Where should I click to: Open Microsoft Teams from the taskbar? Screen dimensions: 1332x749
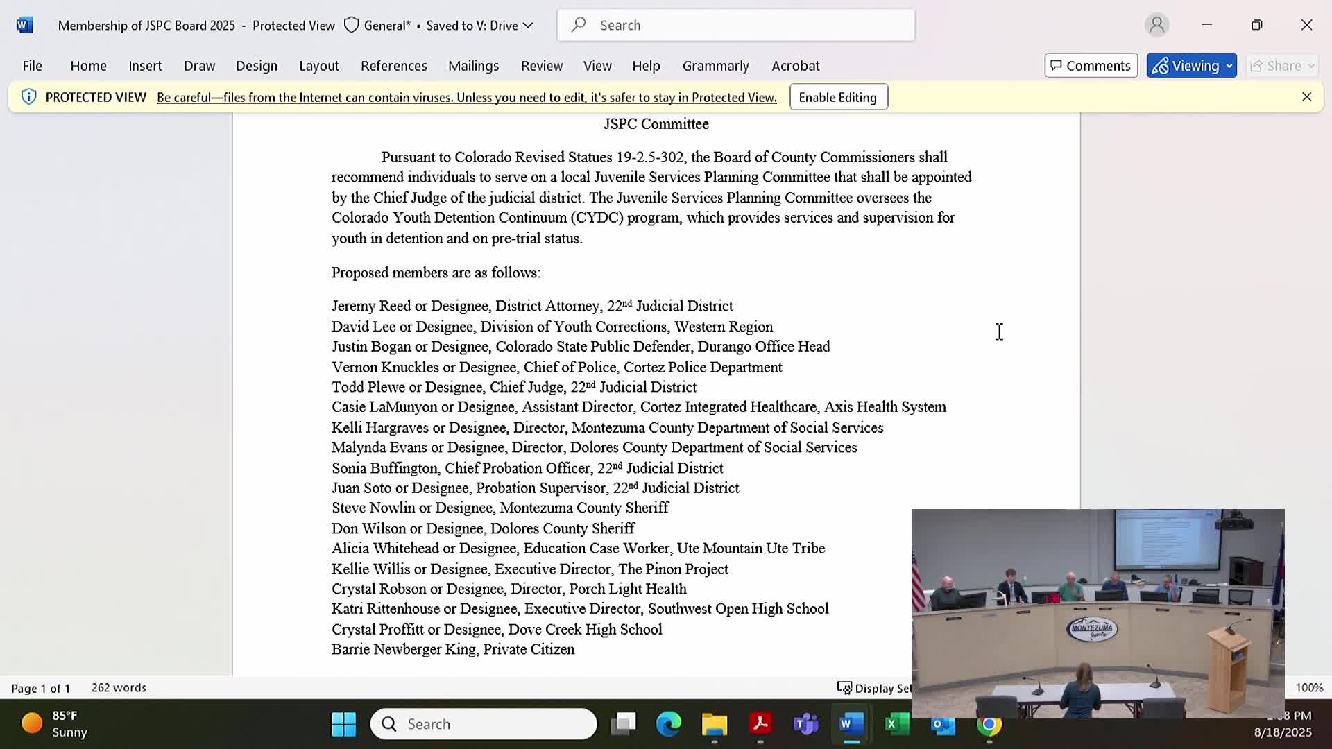[x=805, y=724]
